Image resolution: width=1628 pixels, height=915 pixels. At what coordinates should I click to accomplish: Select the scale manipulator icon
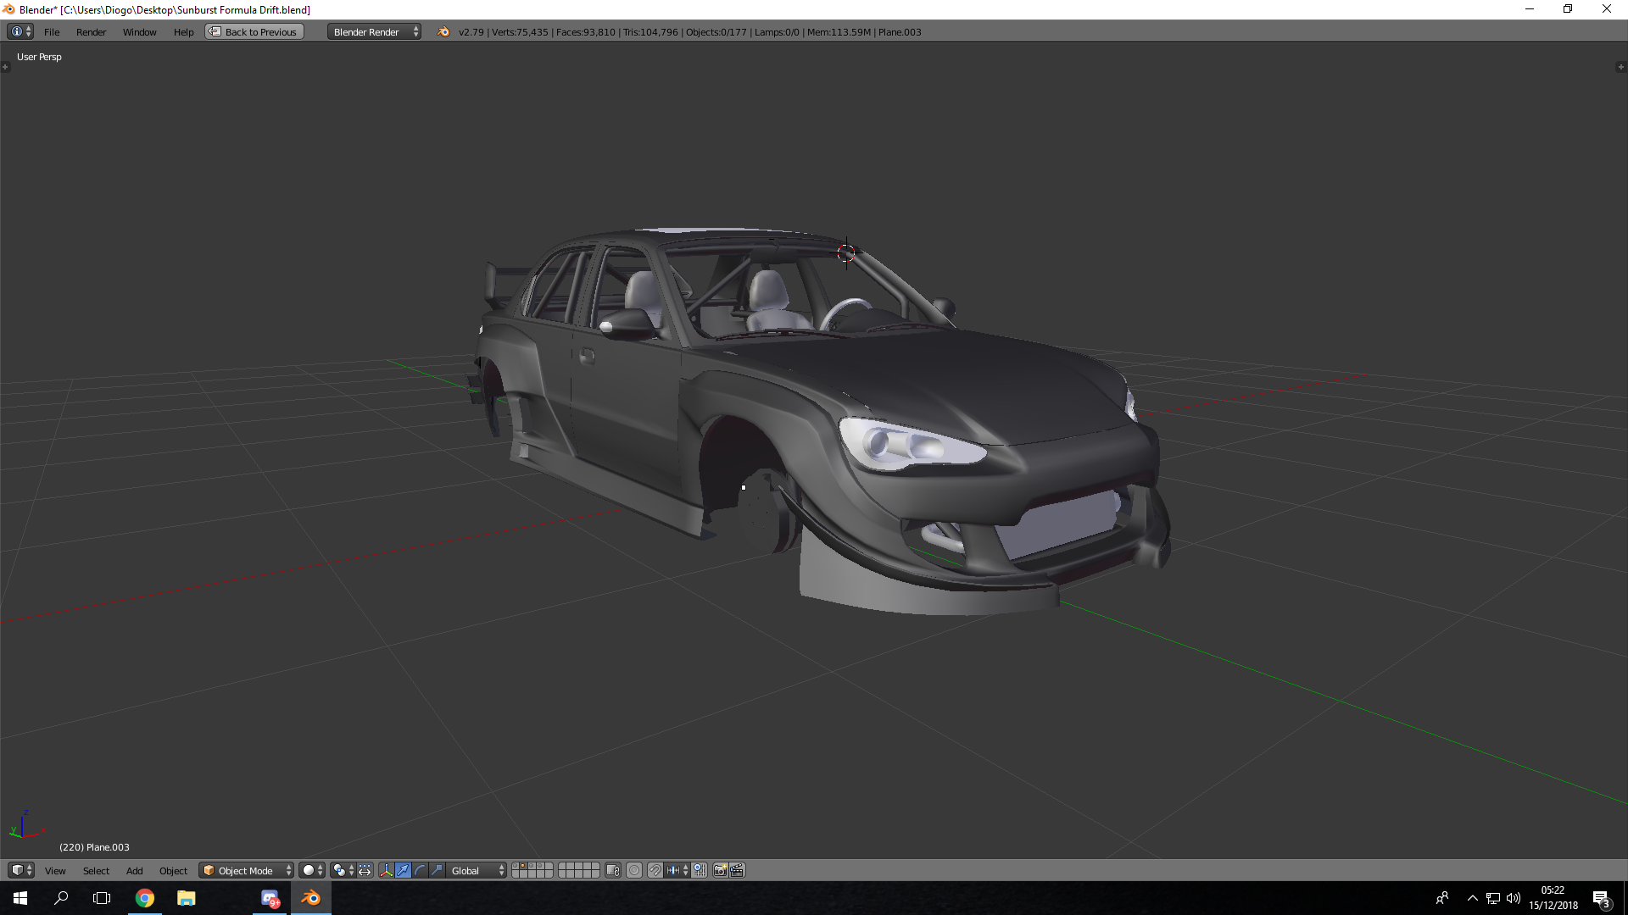(437, 870)
